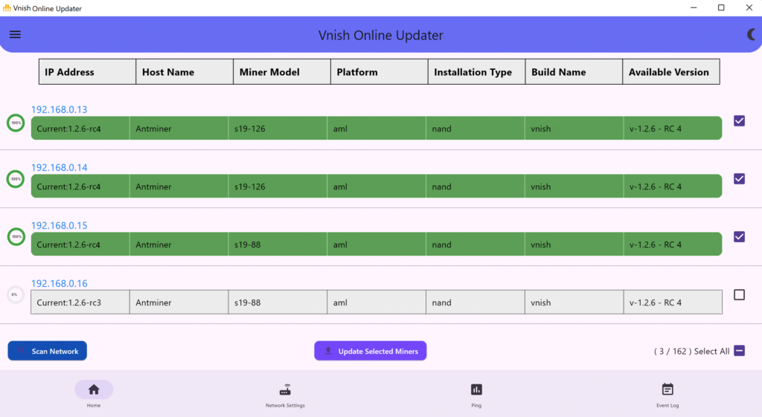Open the 192.168.0.15 IP link
This screenshot has height=417, width=762.
tap(60, 225)
